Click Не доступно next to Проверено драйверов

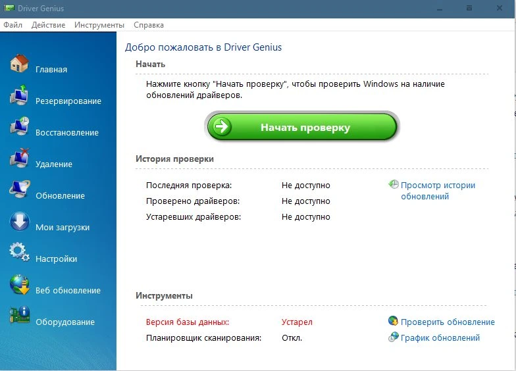(x=305, y=201)
